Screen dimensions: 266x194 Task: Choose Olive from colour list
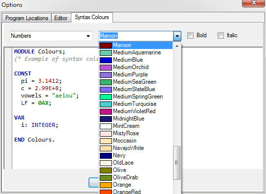(x=136, y=170)
